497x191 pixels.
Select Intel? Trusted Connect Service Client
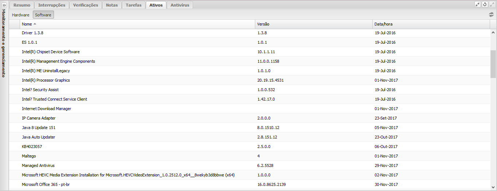pyautogui.click(x=249, y=99)
